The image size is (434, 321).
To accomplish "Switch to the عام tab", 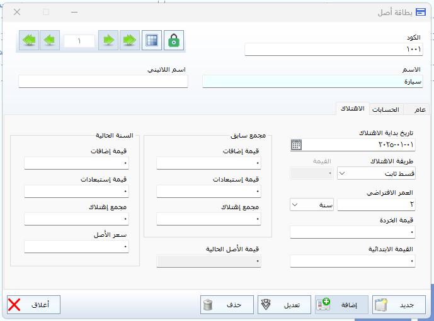I will [x=419, y=110].
